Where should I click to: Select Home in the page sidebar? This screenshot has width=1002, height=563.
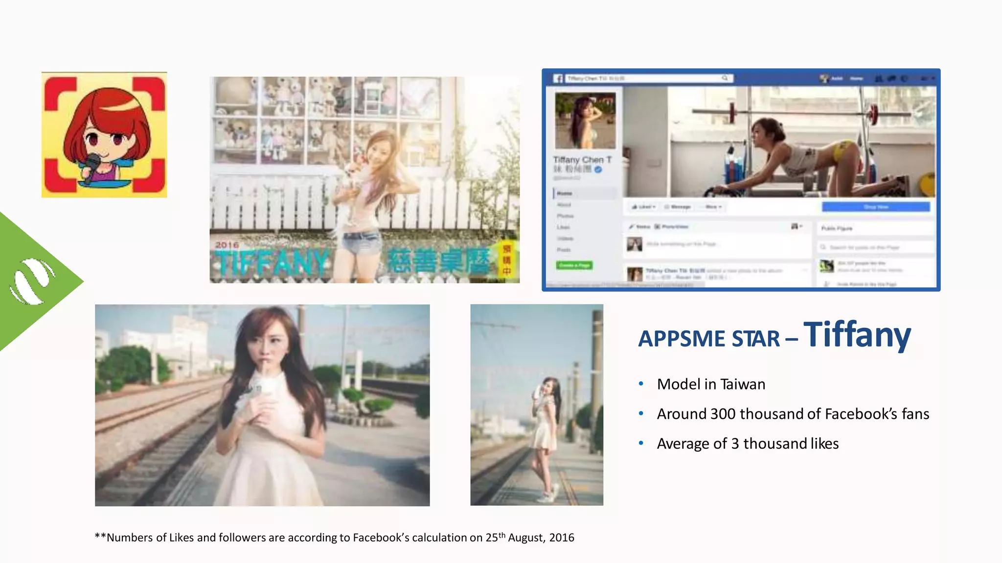(x=564, y=194)
